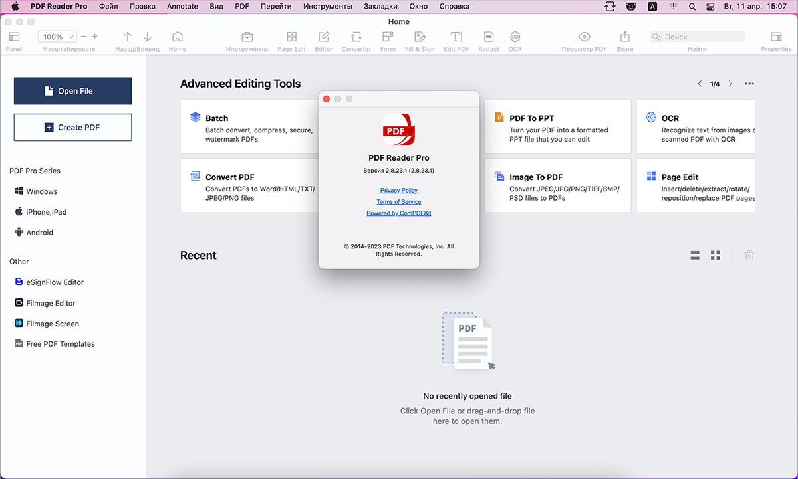Click the PDF document drop-zone illustration

(x=468, y=341)
